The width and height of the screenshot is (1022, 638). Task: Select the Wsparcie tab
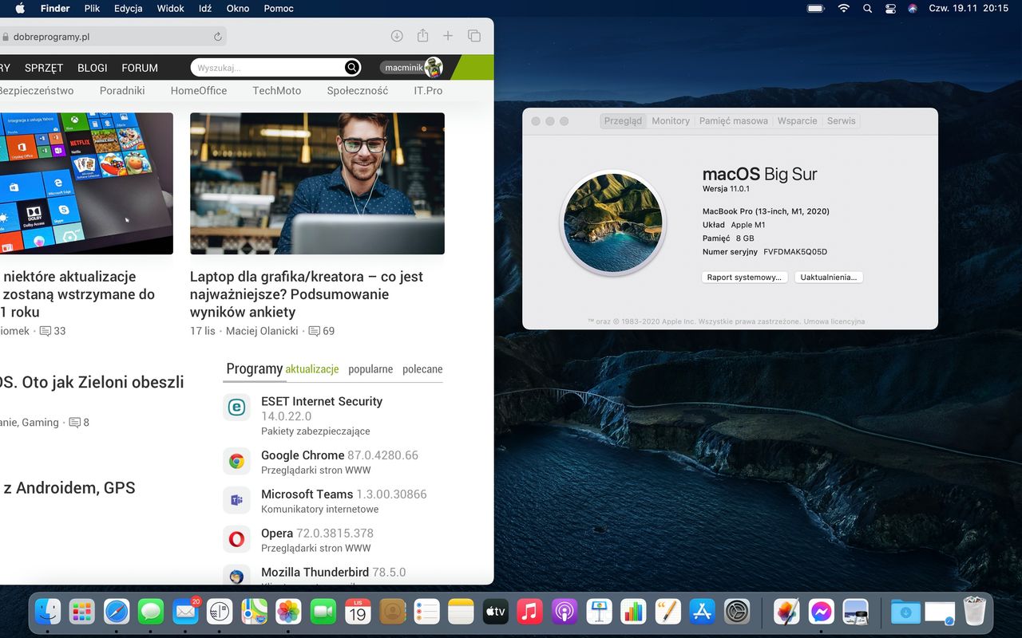click(797, 121)
